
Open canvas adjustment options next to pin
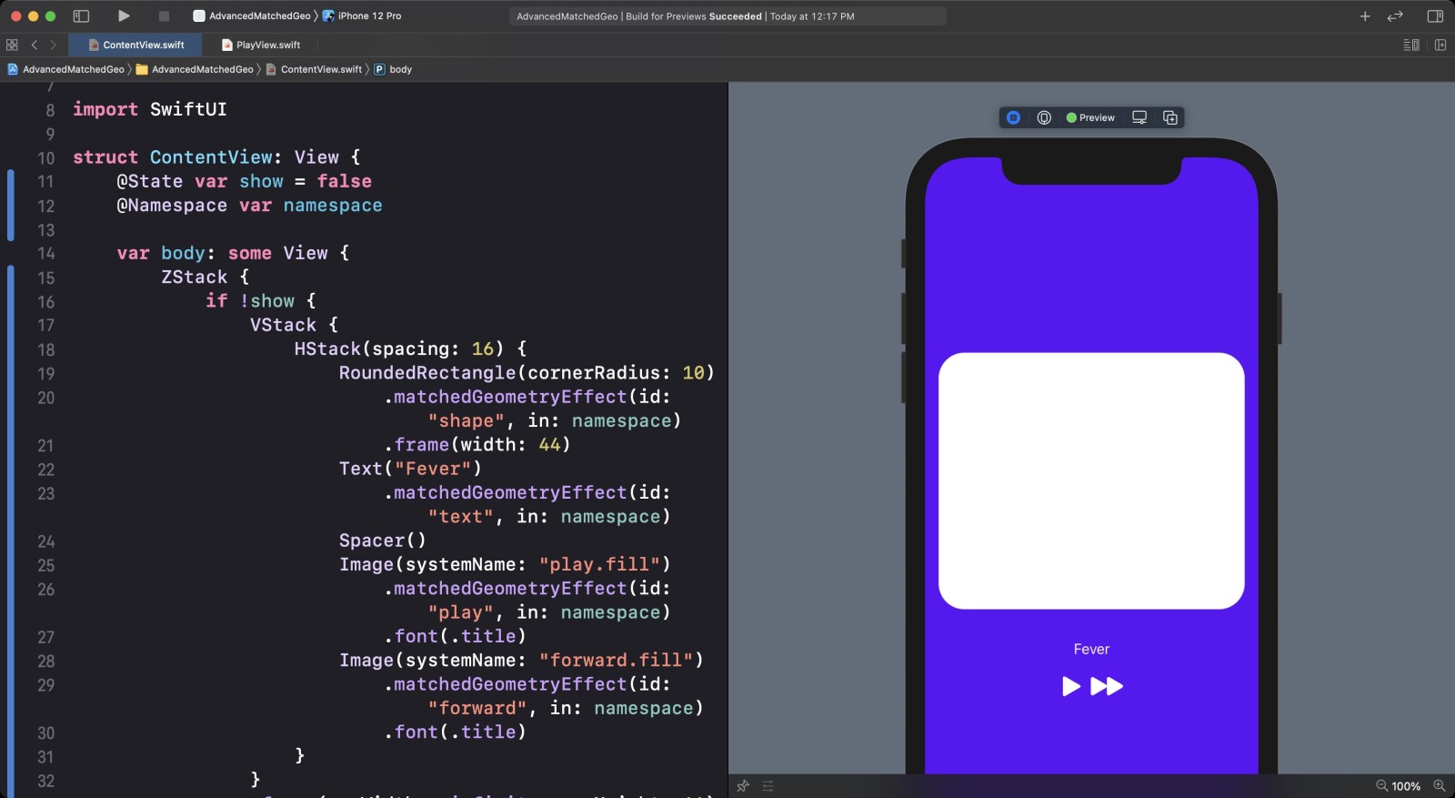coord(768,786)
